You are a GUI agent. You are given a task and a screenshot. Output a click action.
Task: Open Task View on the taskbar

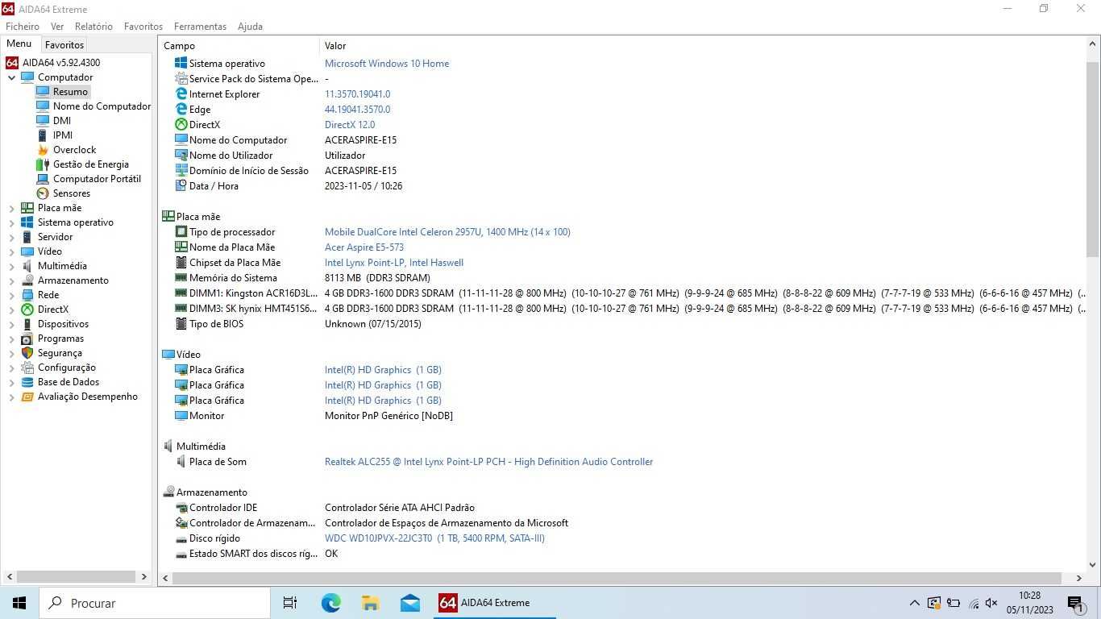pos(291,603)
